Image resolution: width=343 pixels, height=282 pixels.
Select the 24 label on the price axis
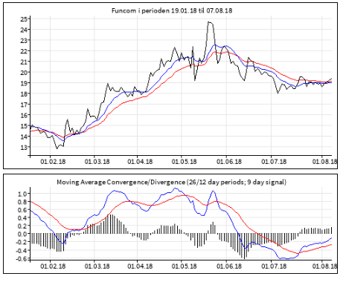pos(24,30)
